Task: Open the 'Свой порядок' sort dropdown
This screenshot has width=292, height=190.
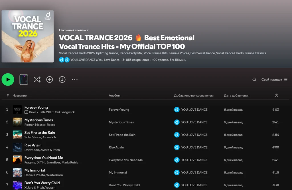Action: click(x=275, y=80)
